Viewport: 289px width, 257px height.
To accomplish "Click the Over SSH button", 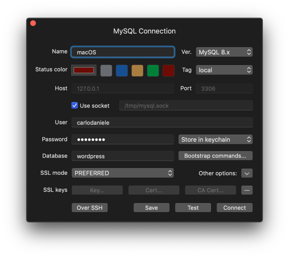I will point(89,208).
